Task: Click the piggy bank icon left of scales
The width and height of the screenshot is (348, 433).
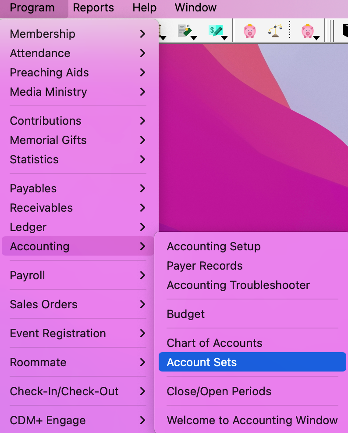Action: click(x=250, y=31)
